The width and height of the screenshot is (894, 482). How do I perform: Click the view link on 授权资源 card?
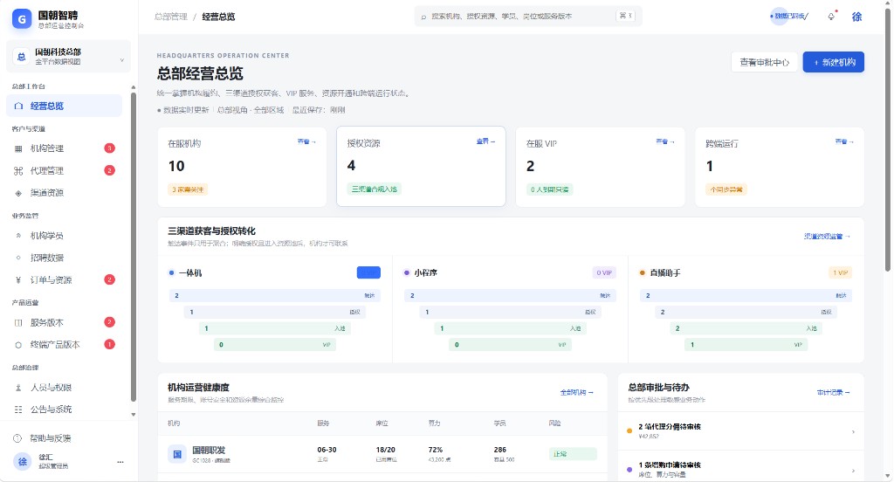tap(485, 141)
